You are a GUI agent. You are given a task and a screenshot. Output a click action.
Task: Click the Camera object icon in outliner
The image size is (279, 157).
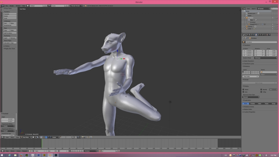[246, 26]
